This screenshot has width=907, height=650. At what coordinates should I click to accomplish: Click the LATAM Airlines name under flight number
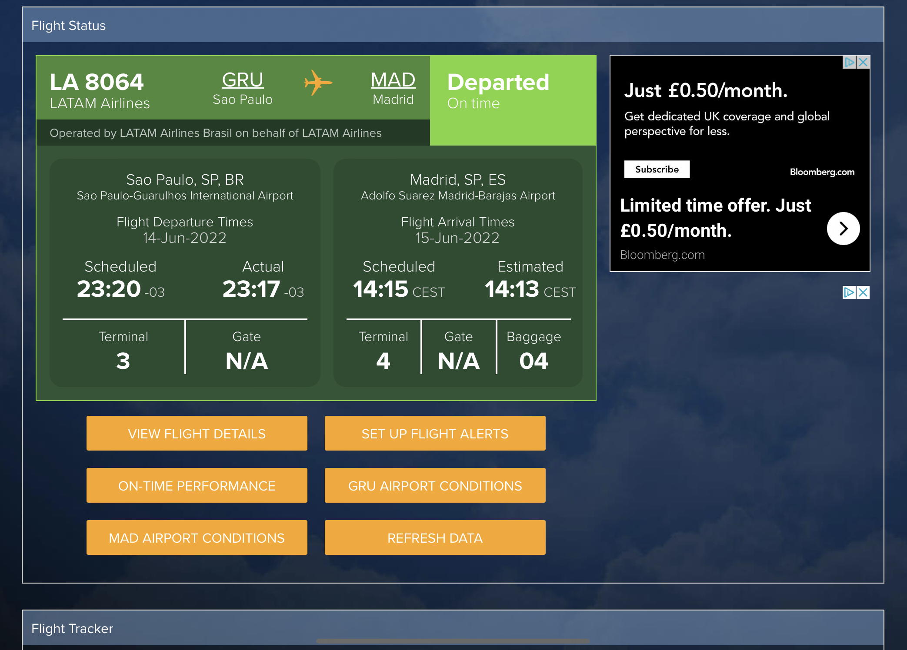100,103
